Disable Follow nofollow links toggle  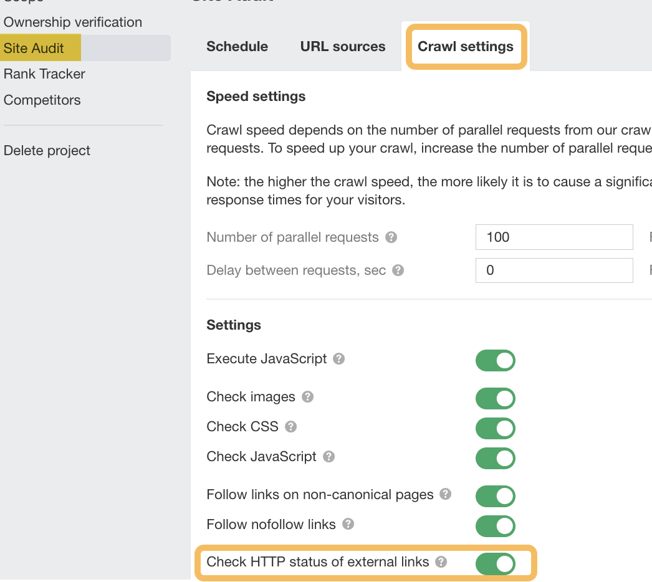tap(496, 525)
